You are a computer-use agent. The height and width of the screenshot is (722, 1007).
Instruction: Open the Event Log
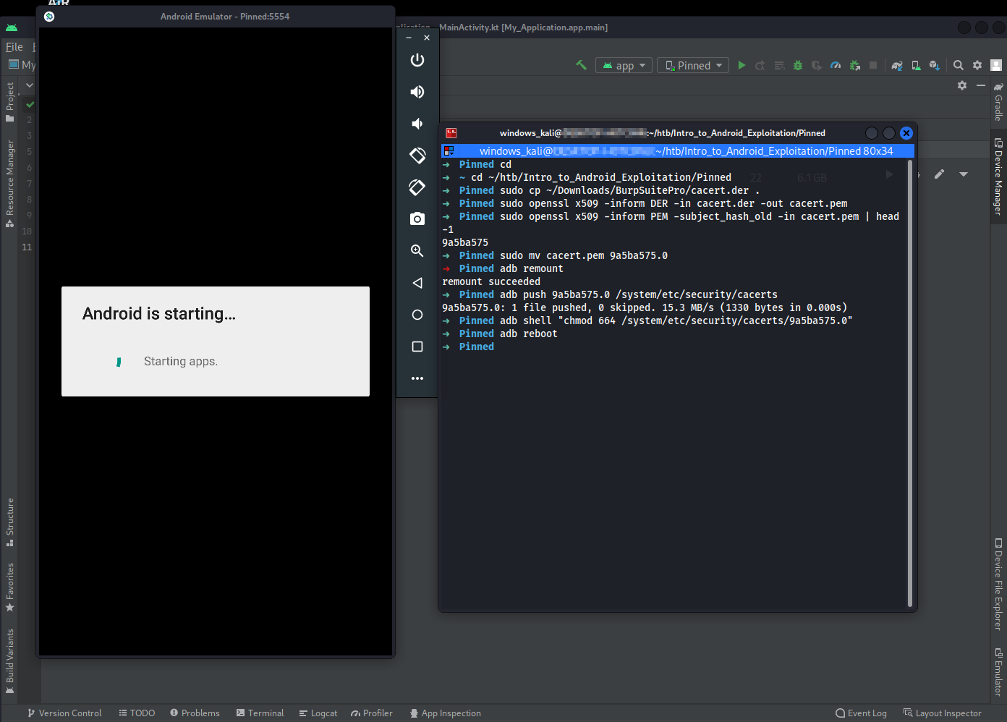861,713
